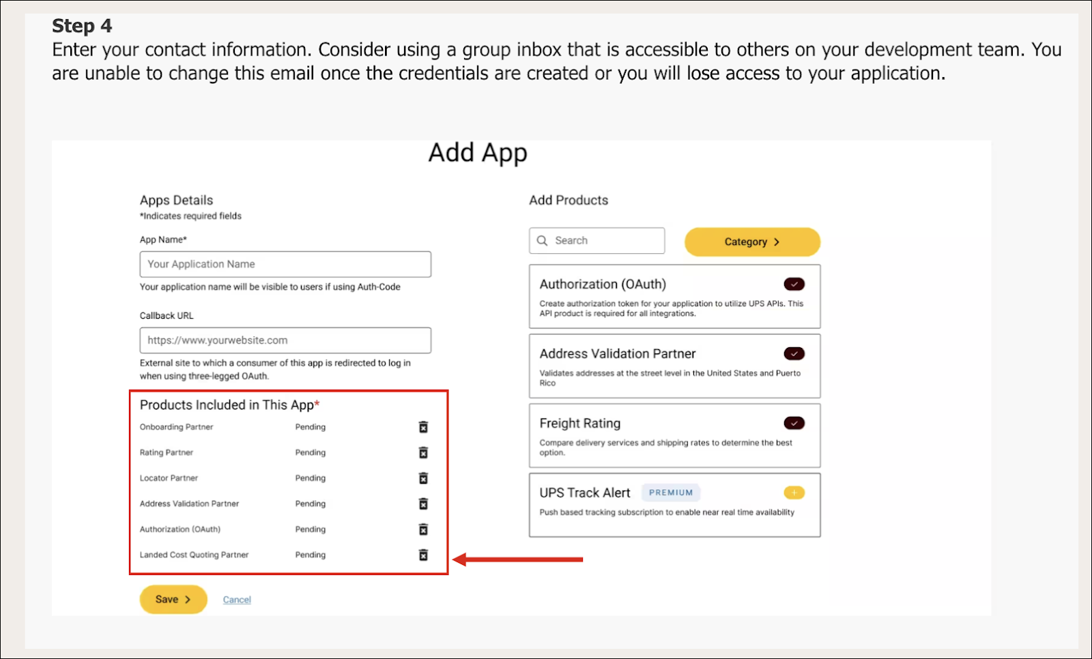
Task: Click Pending status of Rating Partner
Action: click(311, 452)
